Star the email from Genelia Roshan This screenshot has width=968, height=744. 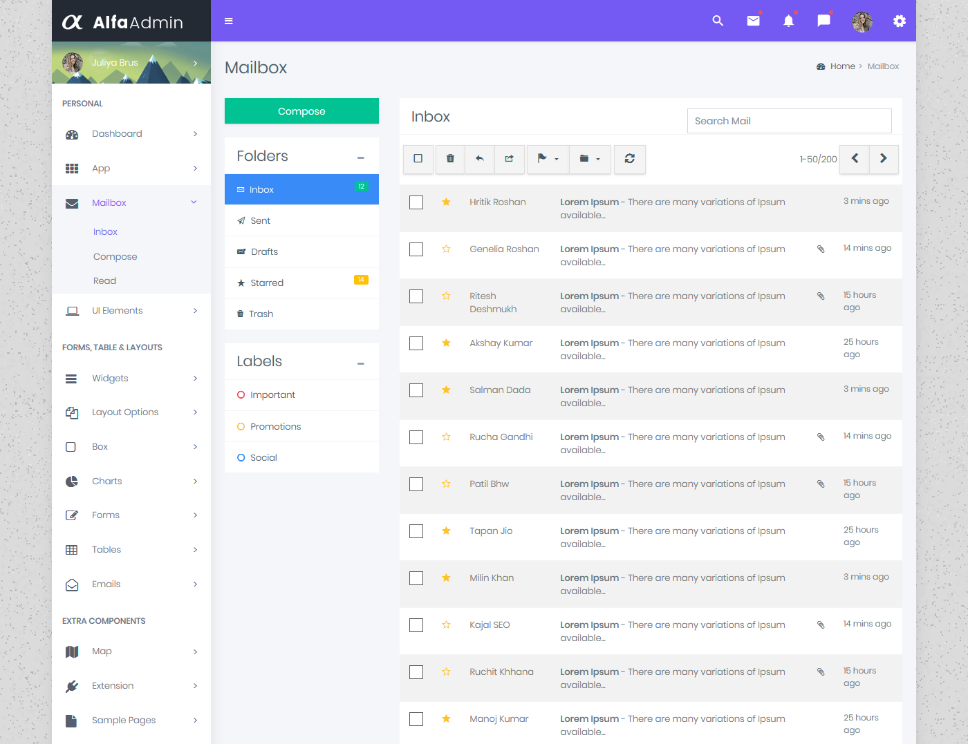447,249
